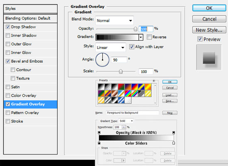Select the black and white striped preset
Screen dimensions: 228x166
point(114,100)
